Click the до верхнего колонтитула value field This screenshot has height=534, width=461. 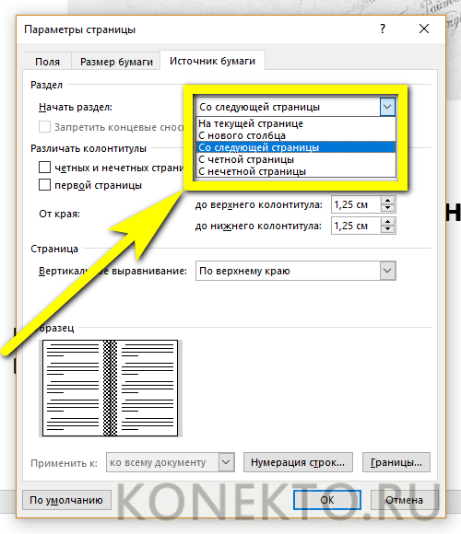pyautogui.click(x=356, y=204)
